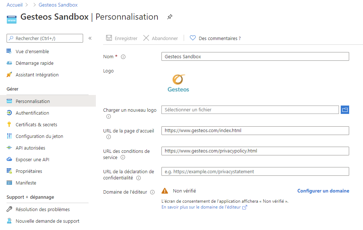This screenshot has width=363, height=230.
Task: Click the privacy statement URL input field
Action: tap(255, 171)
